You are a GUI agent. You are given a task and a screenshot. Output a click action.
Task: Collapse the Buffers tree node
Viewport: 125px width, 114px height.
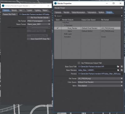click(63, 22)
